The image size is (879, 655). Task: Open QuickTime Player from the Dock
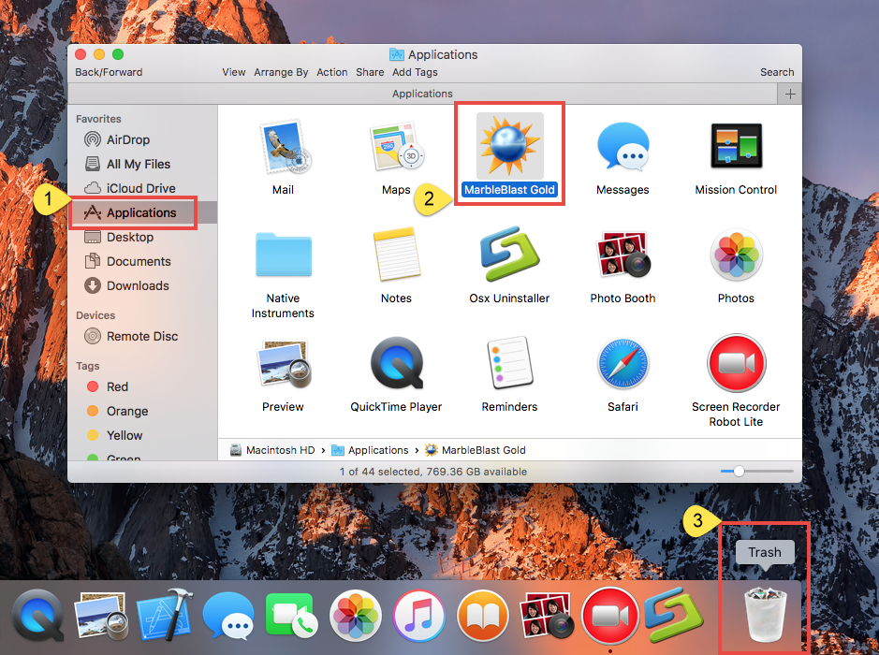[37, 616]
